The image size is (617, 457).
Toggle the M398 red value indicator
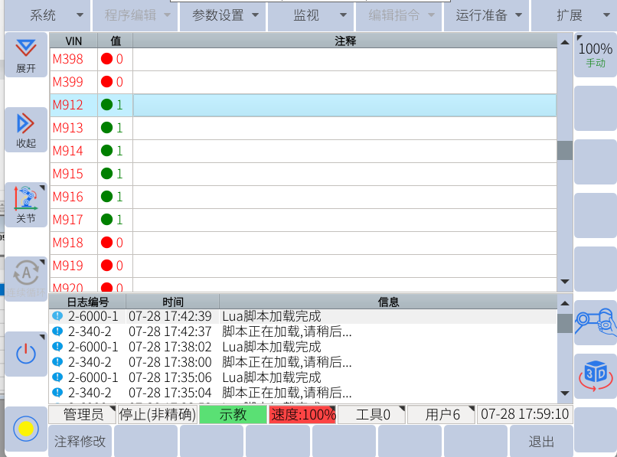coord(106,59)
